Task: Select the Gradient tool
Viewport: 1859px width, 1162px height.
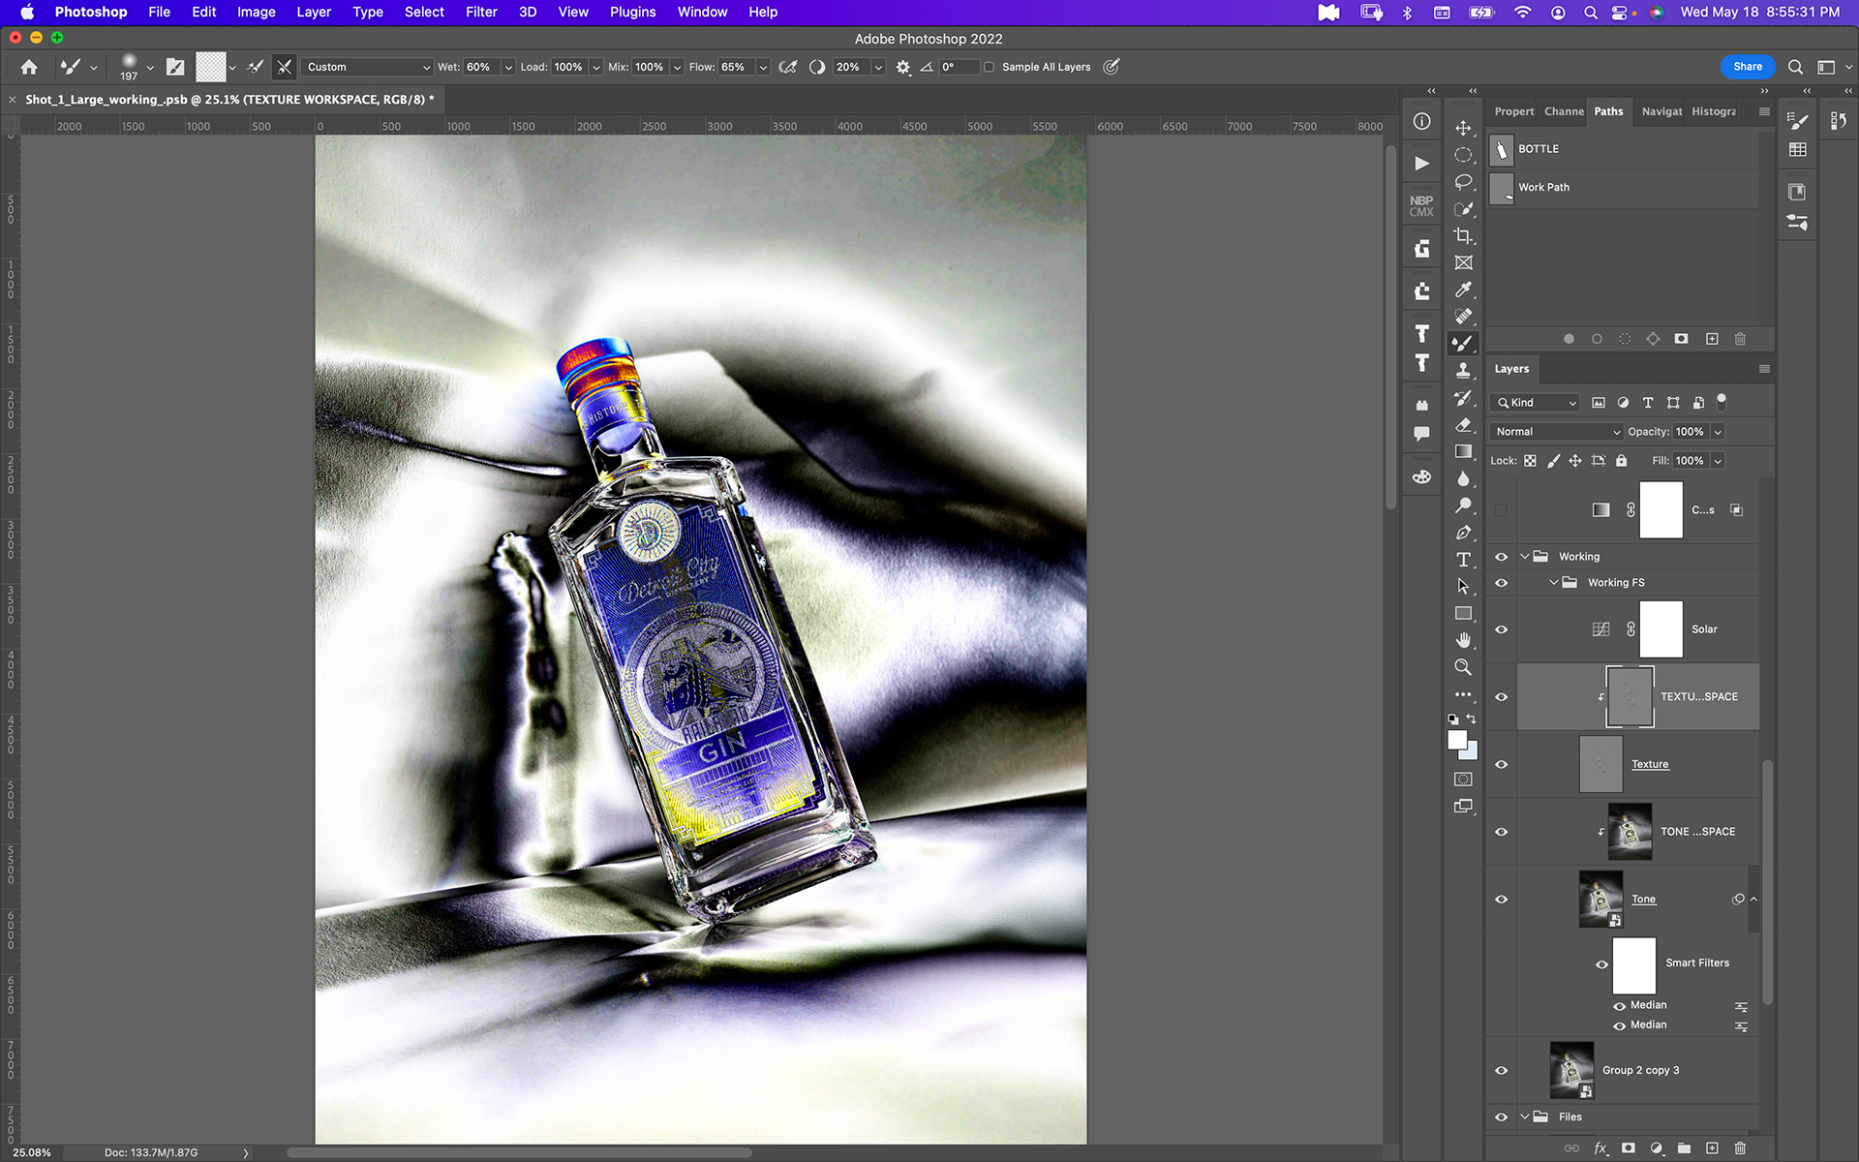Action: pyautogui.click(x=1463, y=451)
